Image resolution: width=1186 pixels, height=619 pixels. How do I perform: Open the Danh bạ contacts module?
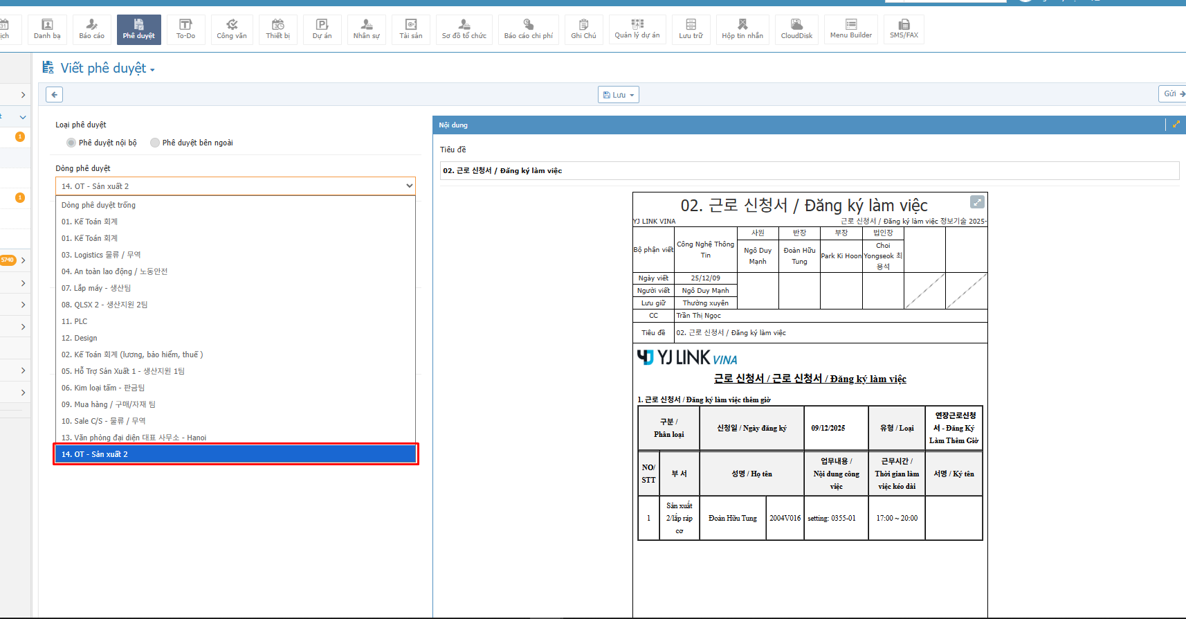tap(47, 29)
